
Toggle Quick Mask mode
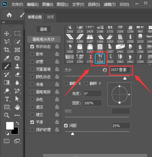7,141
